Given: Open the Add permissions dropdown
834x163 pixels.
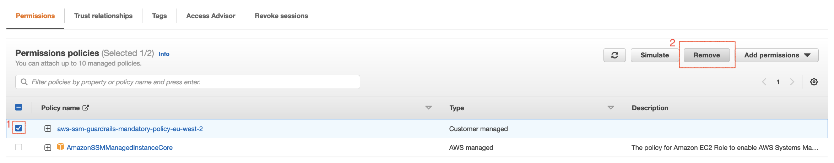Looking at the screenshot, I should tap(777, 55).
